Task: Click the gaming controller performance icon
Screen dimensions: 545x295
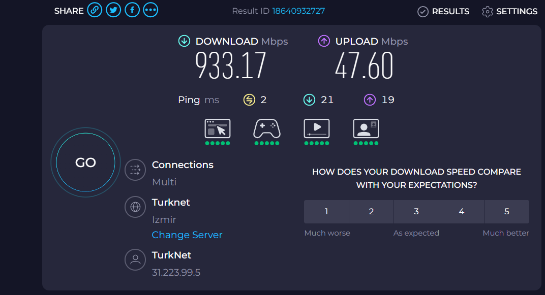Action: (x=267, y=129)
